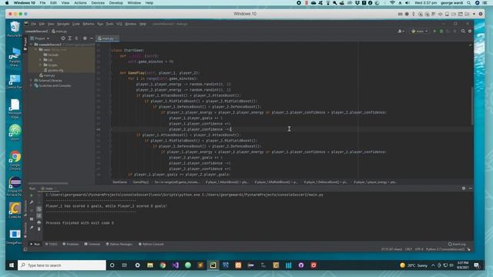Open the TODO tool window button
Screen dimensions: 493x277
click(x=52, y=244)
